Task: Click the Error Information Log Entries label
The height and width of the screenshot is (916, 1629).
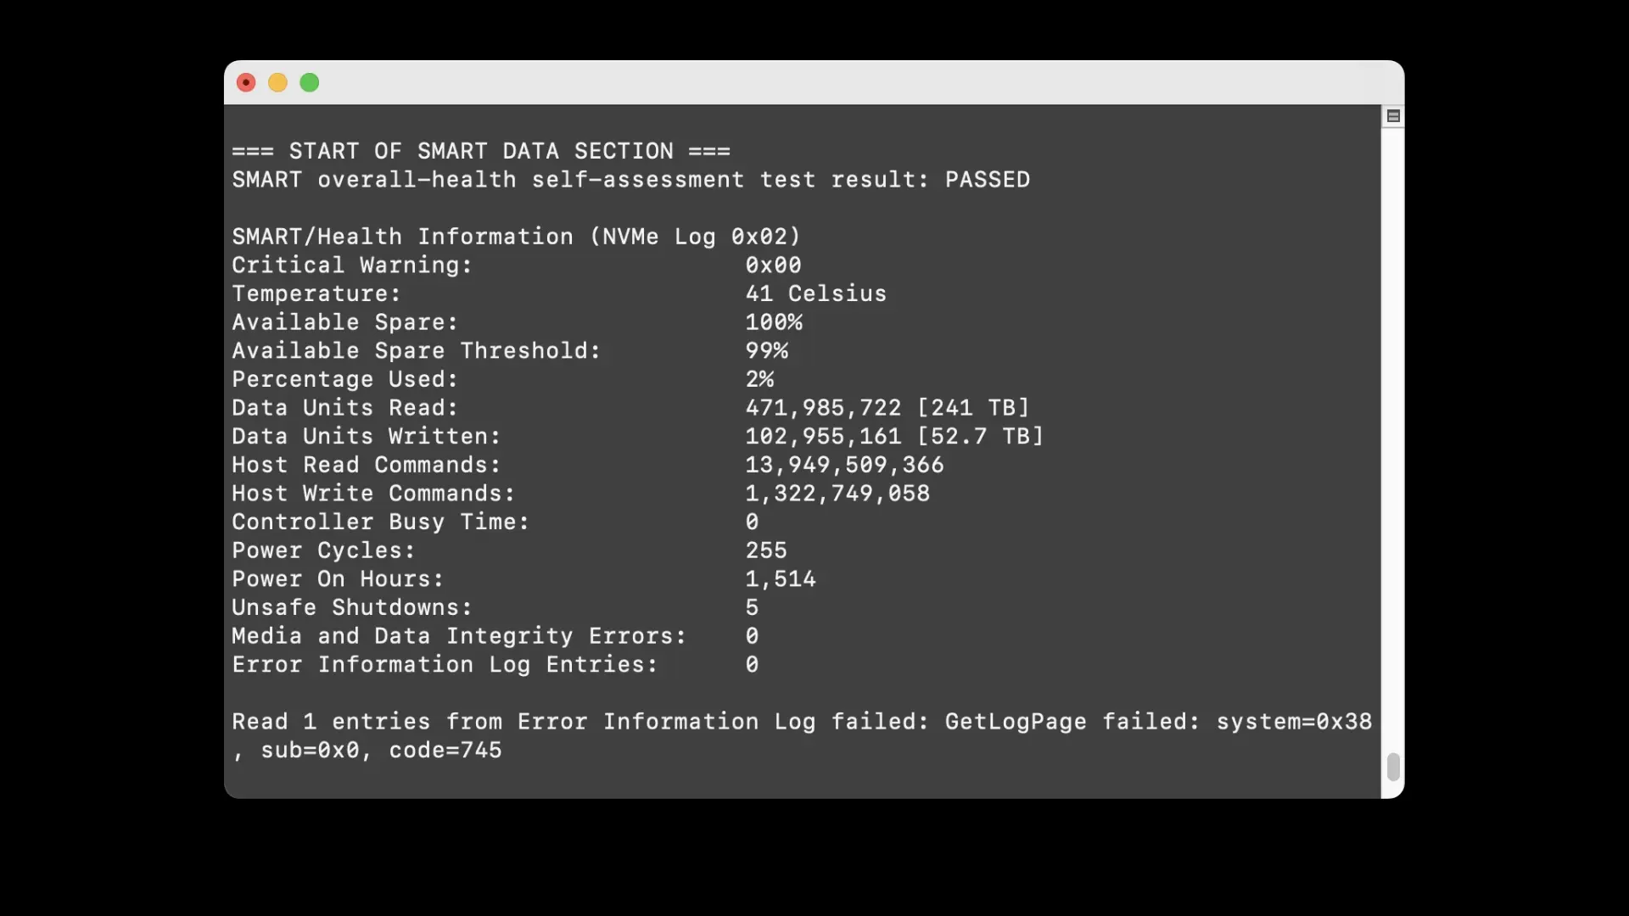Action: (x=445, y=665)
